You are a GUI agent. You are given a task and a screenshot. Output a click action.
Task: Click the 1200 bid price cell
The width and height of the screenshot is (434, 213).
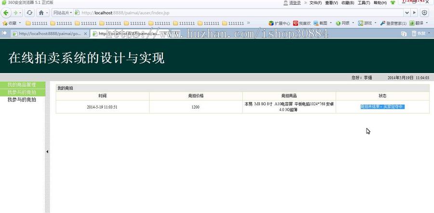pos(195,107)
